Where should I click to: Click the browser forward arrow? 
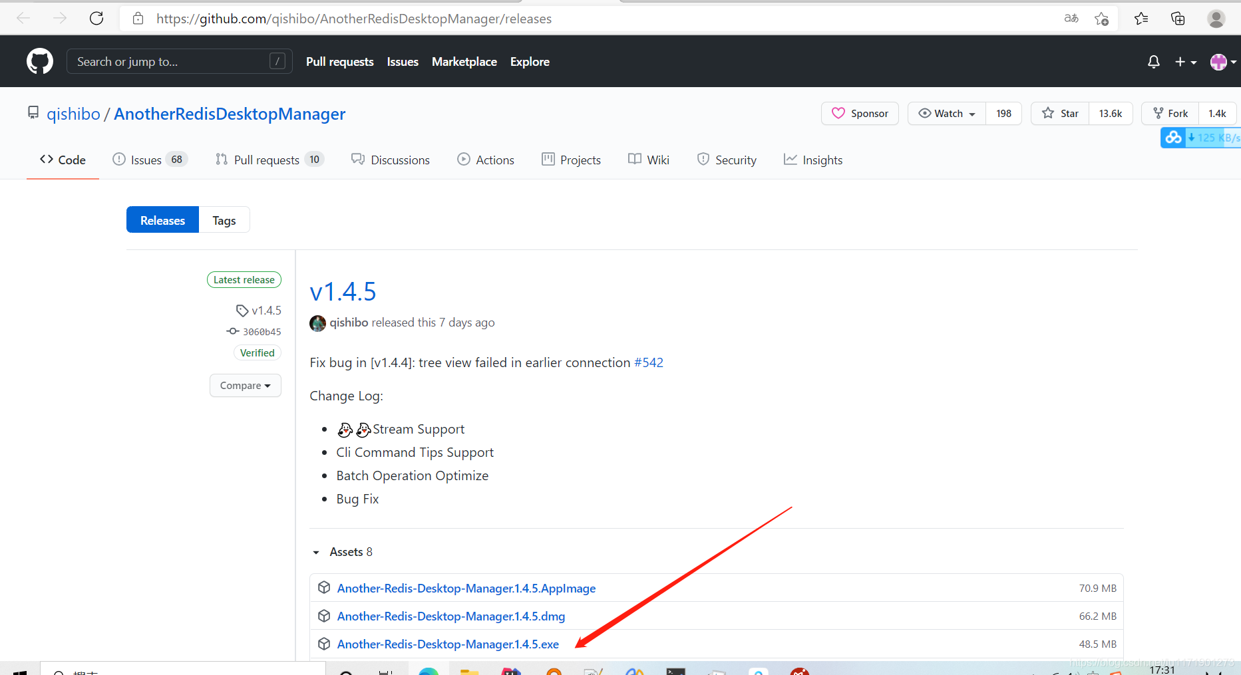click(60, 19)
